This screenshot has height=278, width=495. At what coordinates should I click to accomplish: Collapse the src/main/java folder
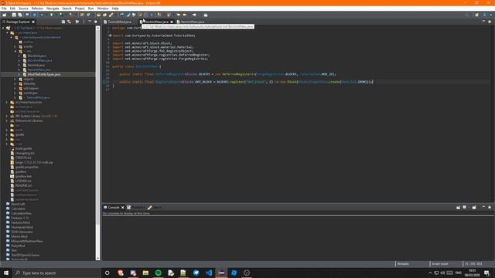(x=7, y=32)
